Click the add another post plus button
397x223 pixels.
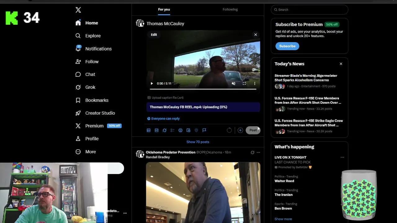pos(240,130)
